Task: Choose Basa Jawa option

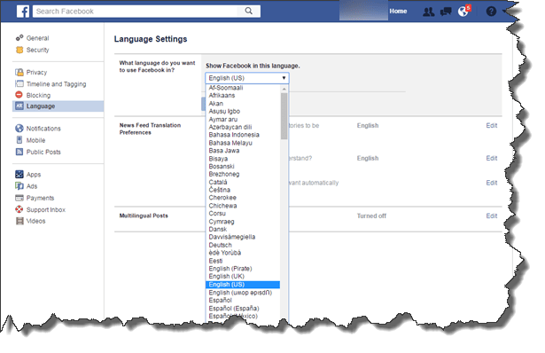Action: click(243, 151)
